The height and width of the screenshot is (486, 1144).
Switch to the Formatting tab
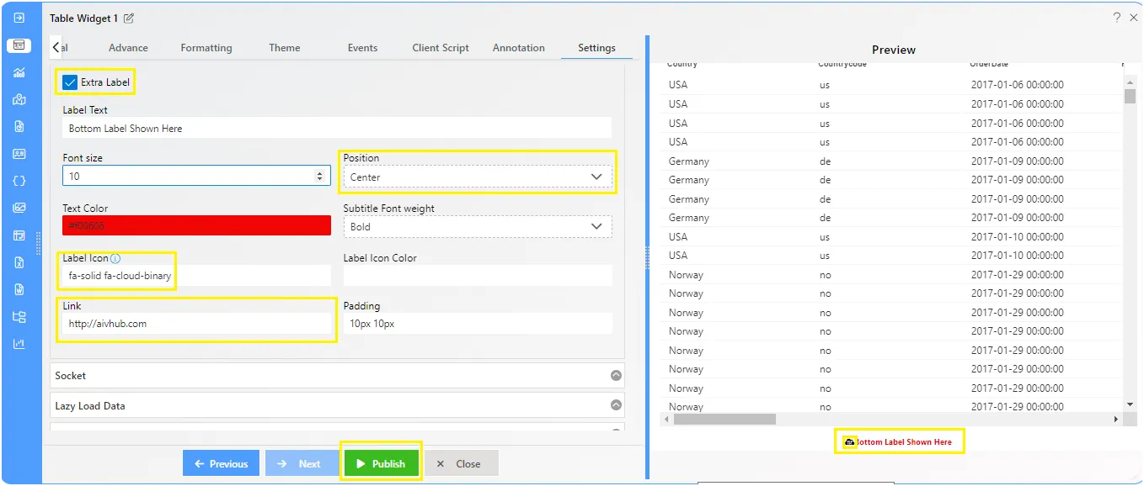(x=206, y=48)
